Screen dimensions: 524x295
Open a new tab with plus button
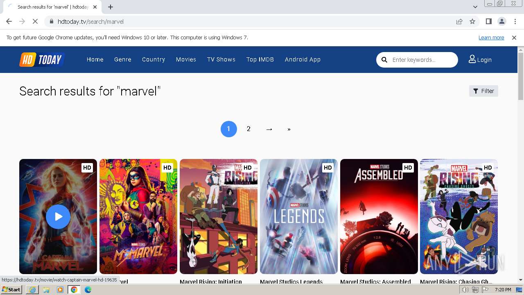coord(111,7)
